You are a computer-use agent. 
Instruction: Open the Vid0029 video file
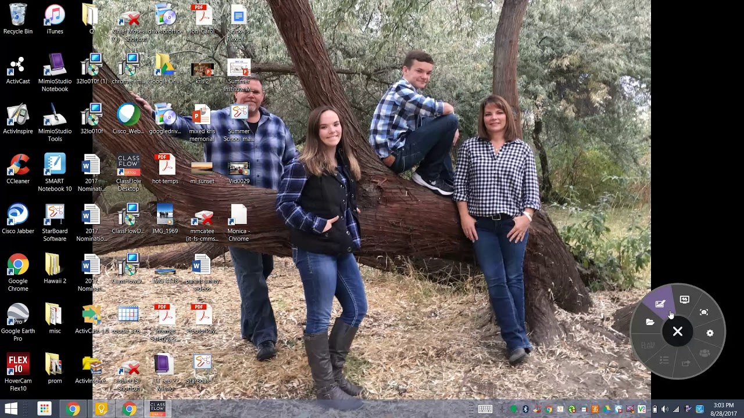click(x=239, y=172)
